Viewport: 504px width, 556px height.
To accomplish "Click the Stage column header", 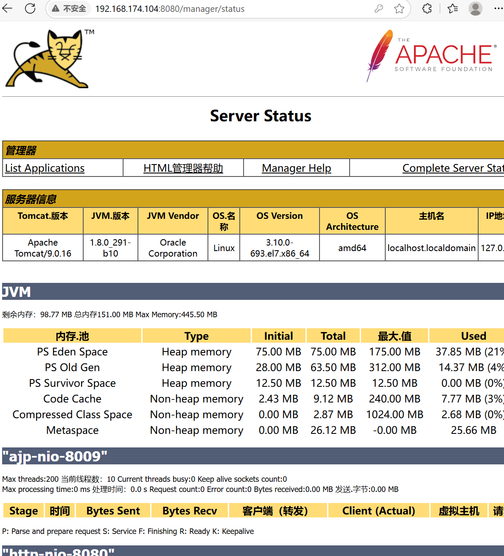I will (23, 511).
